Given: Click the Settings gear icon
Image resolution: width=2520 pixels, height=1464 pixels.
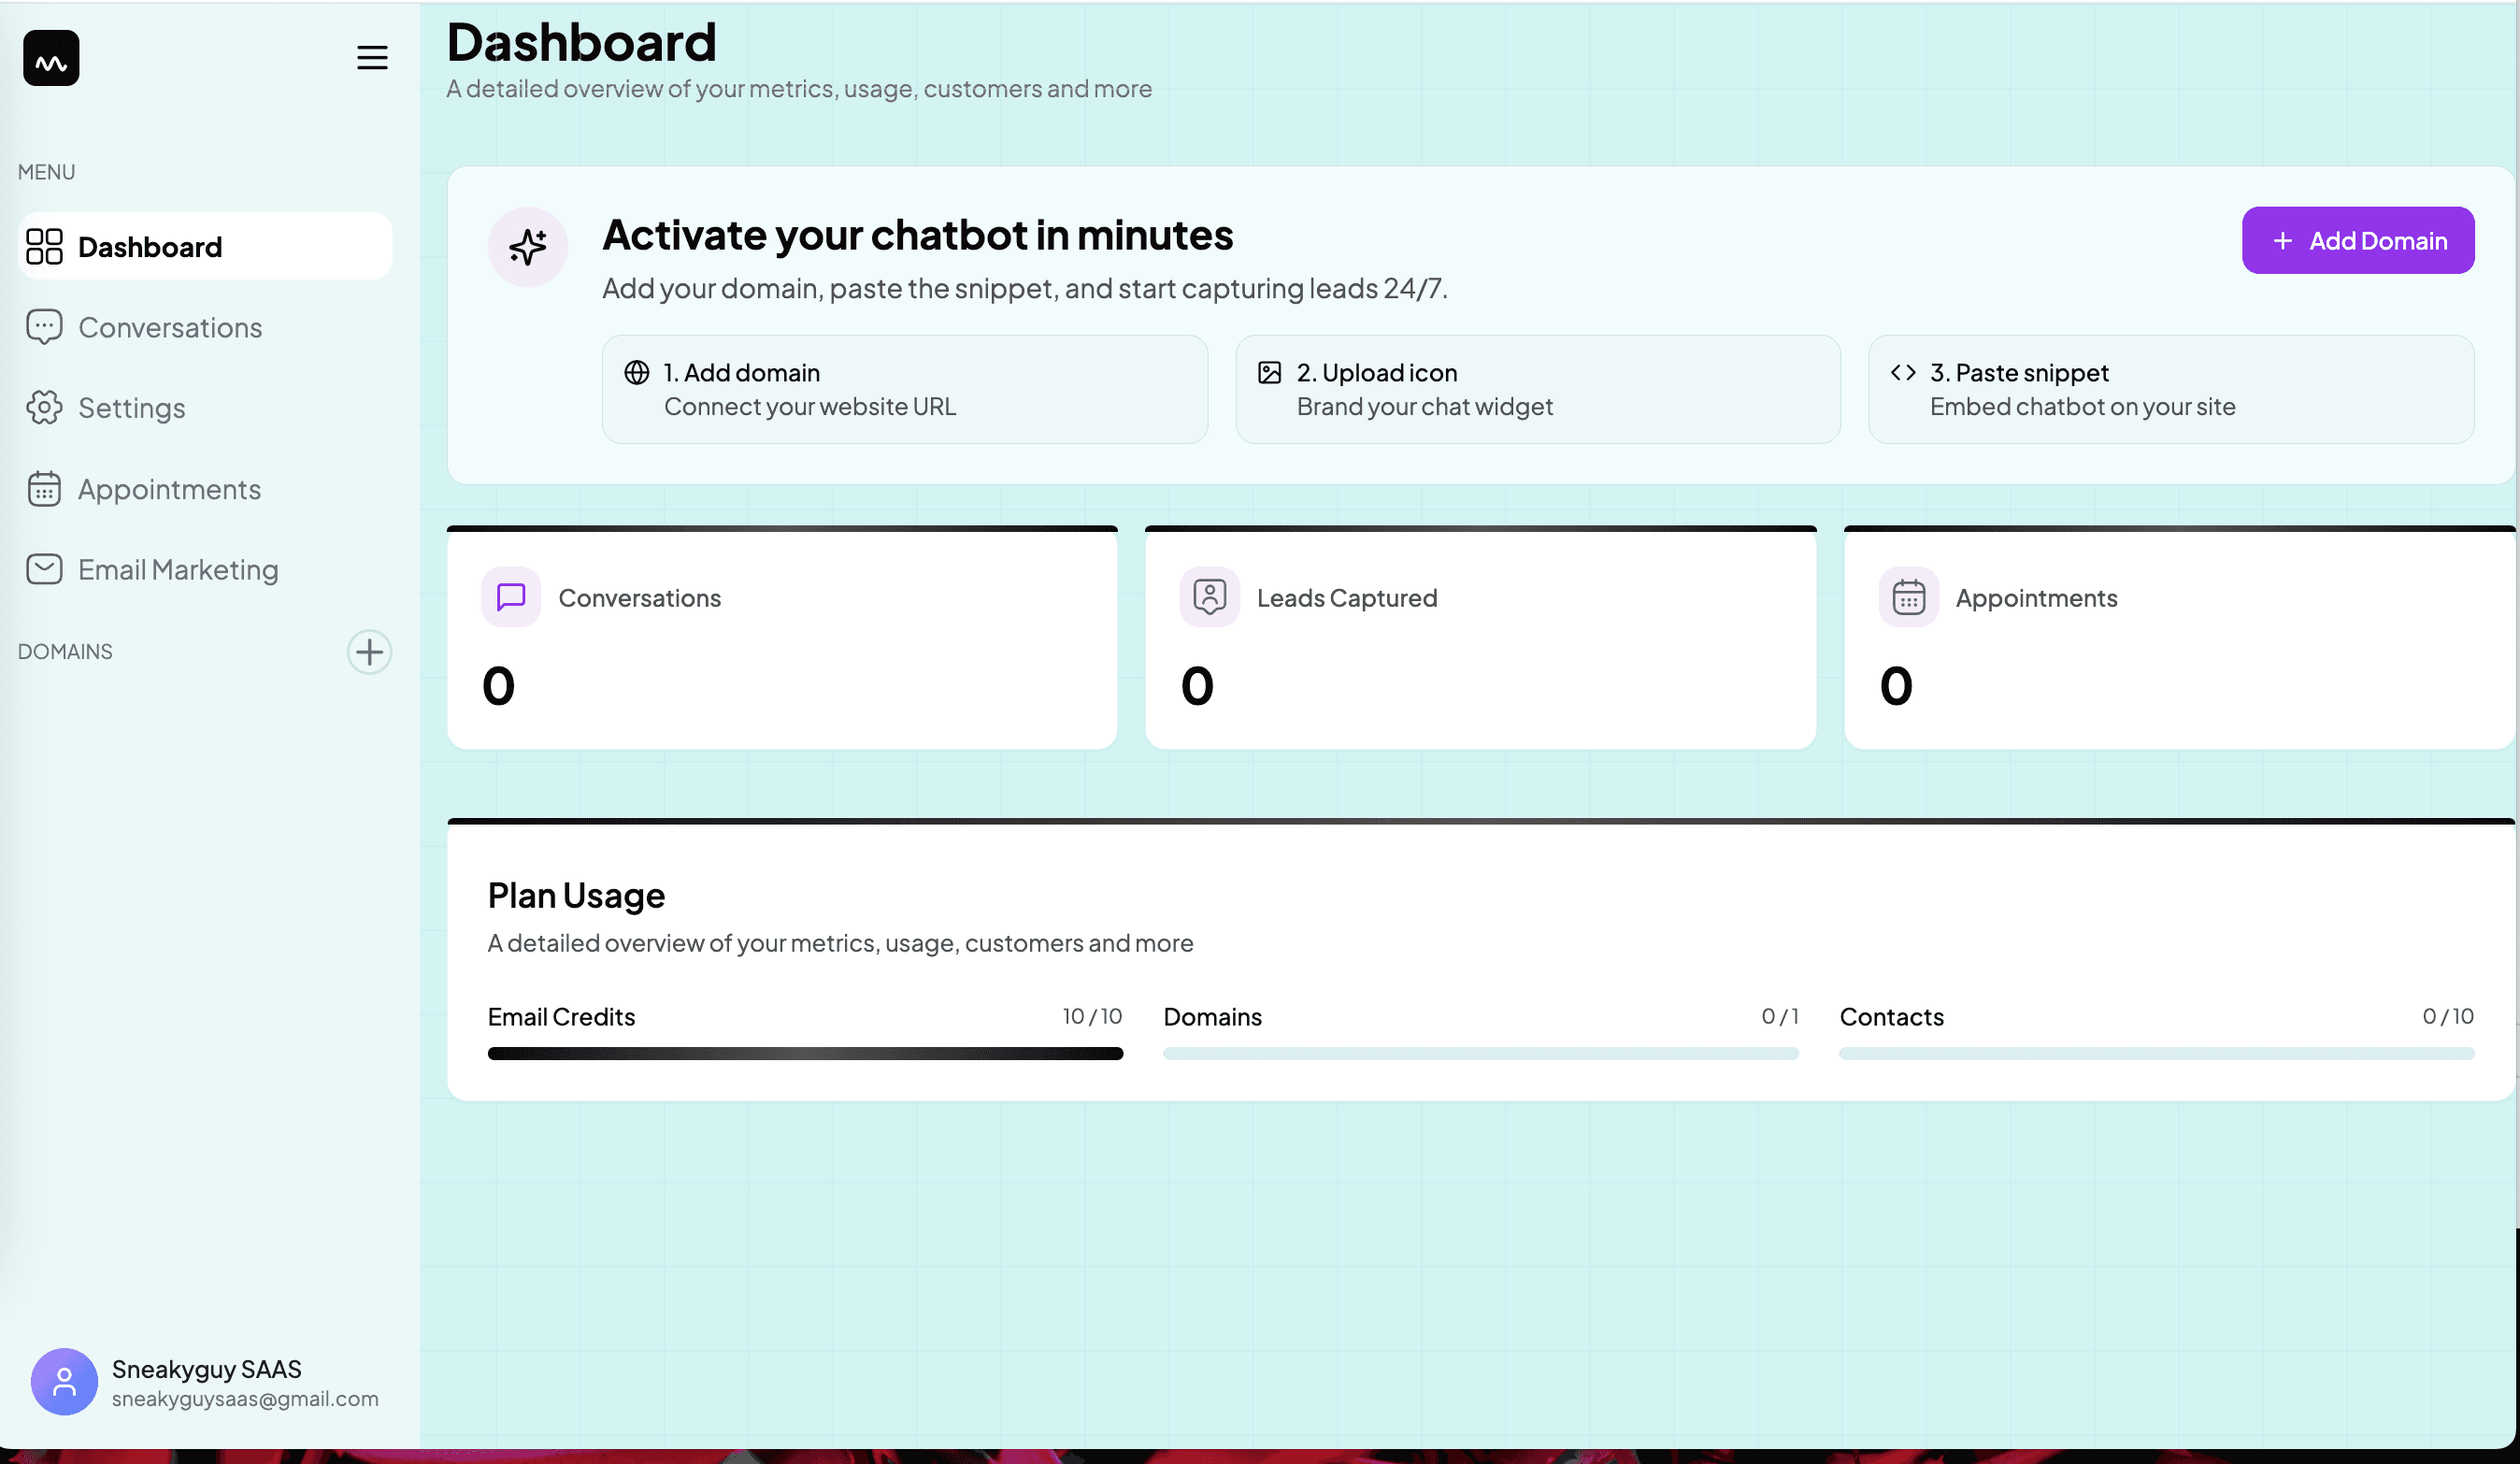Looking at the screenshot, I should (44, 408).
